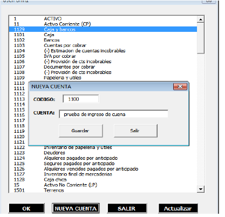The height and width of the screenshot is (217, 225).
Task: Click Salir in the dialog
Action: pyautogui.click(x=135, y=131)
